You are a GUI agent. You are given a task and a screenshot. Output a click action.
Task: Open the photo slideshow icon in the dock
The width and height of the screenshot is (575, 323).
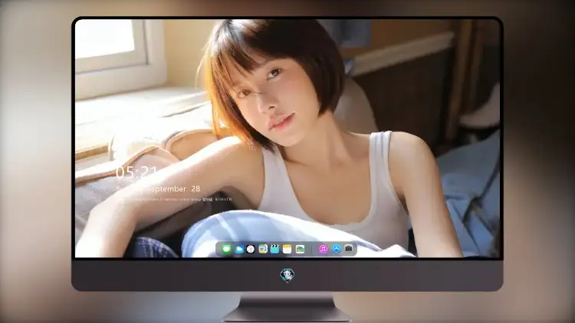tap(300, 250)
